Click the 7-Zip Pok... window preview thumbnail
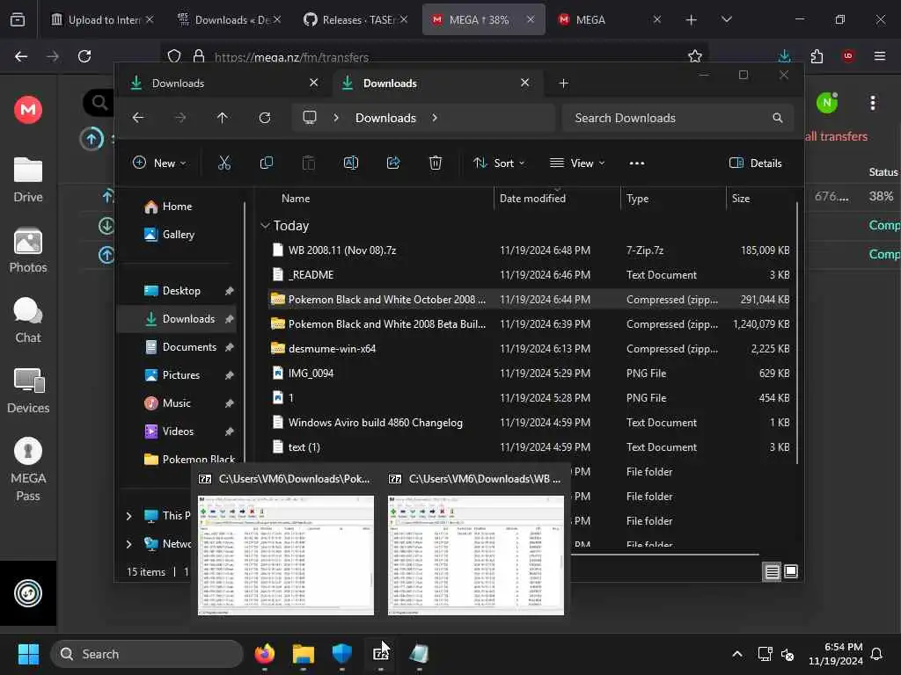This screenshot has width=901, height=675. 286,555
